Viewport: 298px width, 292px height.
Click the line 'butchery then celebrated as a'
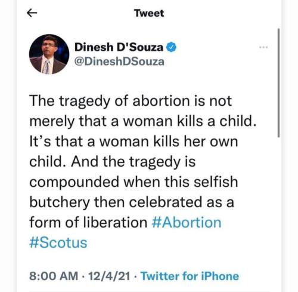click(132, 202)
